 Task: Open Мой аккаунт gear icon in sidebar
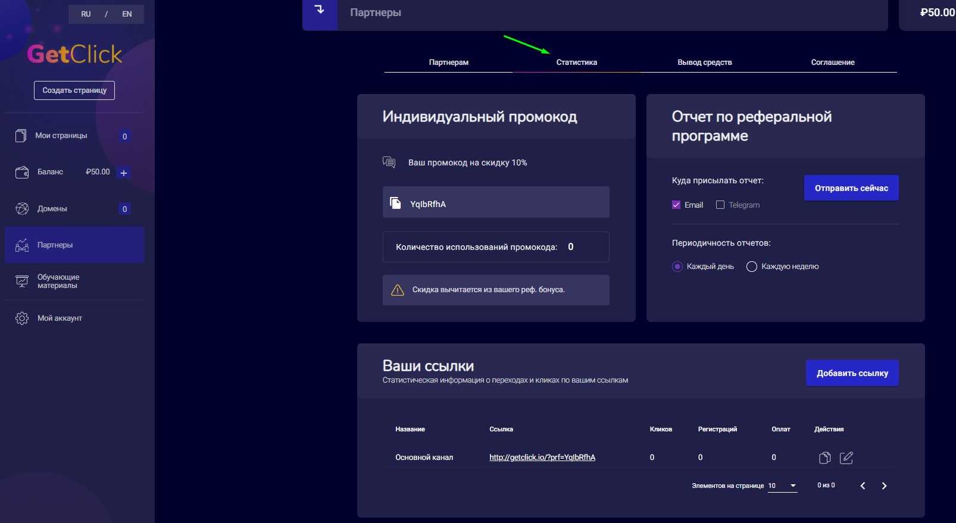pos(22,318)
